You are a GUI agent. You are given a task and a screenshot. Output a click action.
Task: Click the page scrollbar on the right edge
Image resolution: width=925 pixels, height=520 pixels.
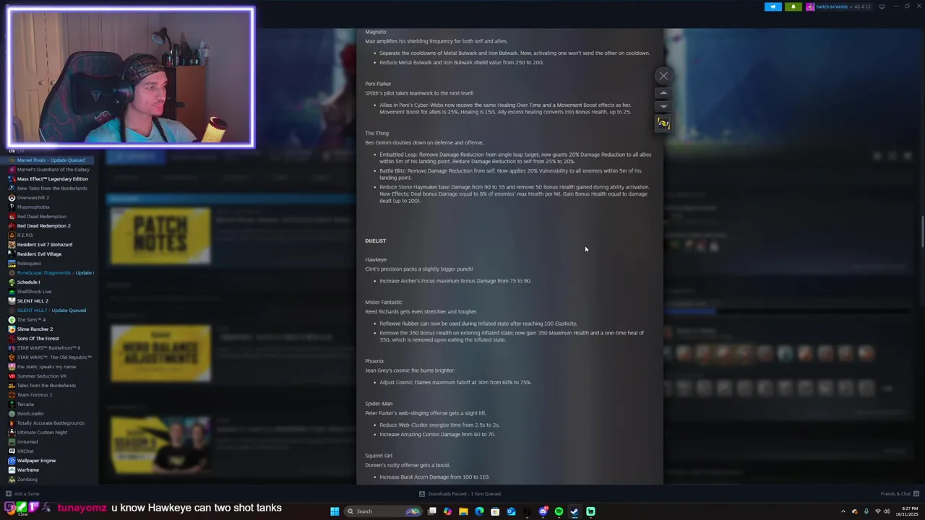point(922,231)
